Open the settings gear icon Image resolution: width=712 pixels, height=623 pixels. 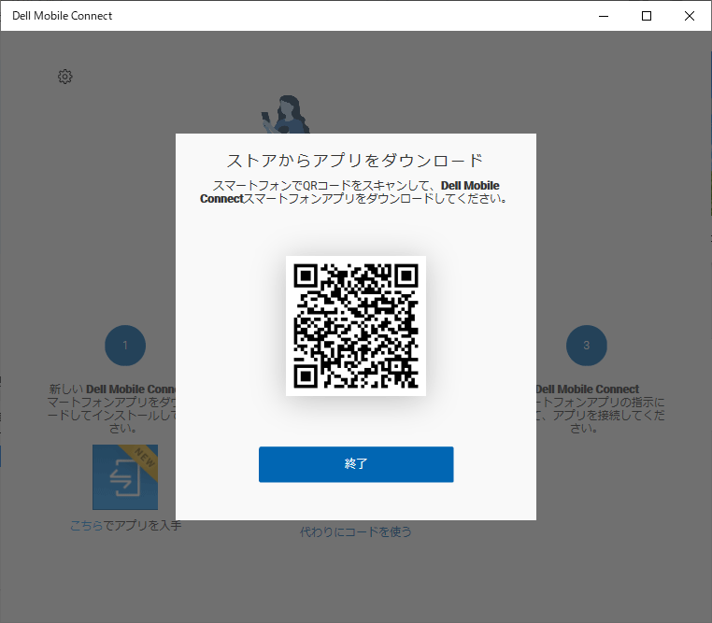point(64,77)
